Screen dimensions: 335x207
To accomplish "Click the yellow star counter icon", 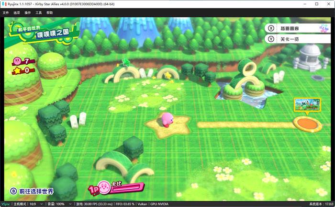I will click(18, 70).
